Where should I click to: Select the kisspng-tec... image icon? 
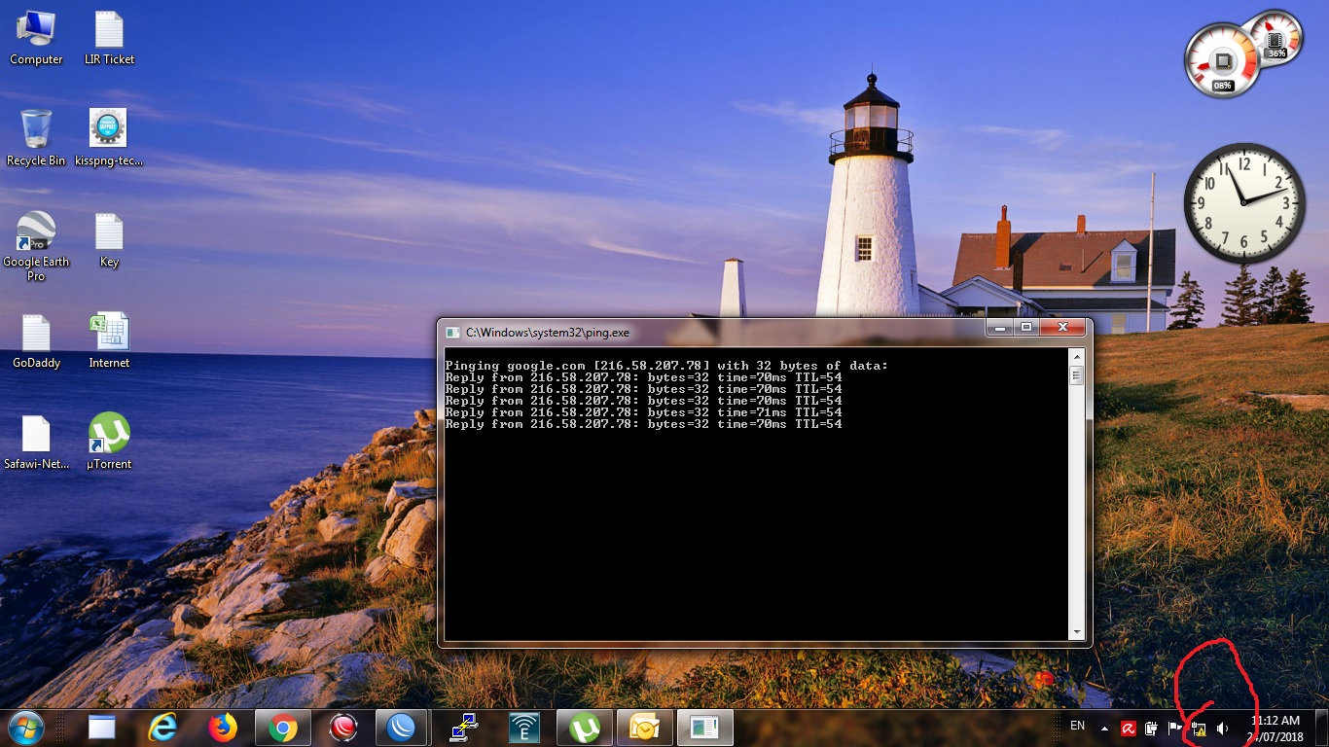[109, 138]
